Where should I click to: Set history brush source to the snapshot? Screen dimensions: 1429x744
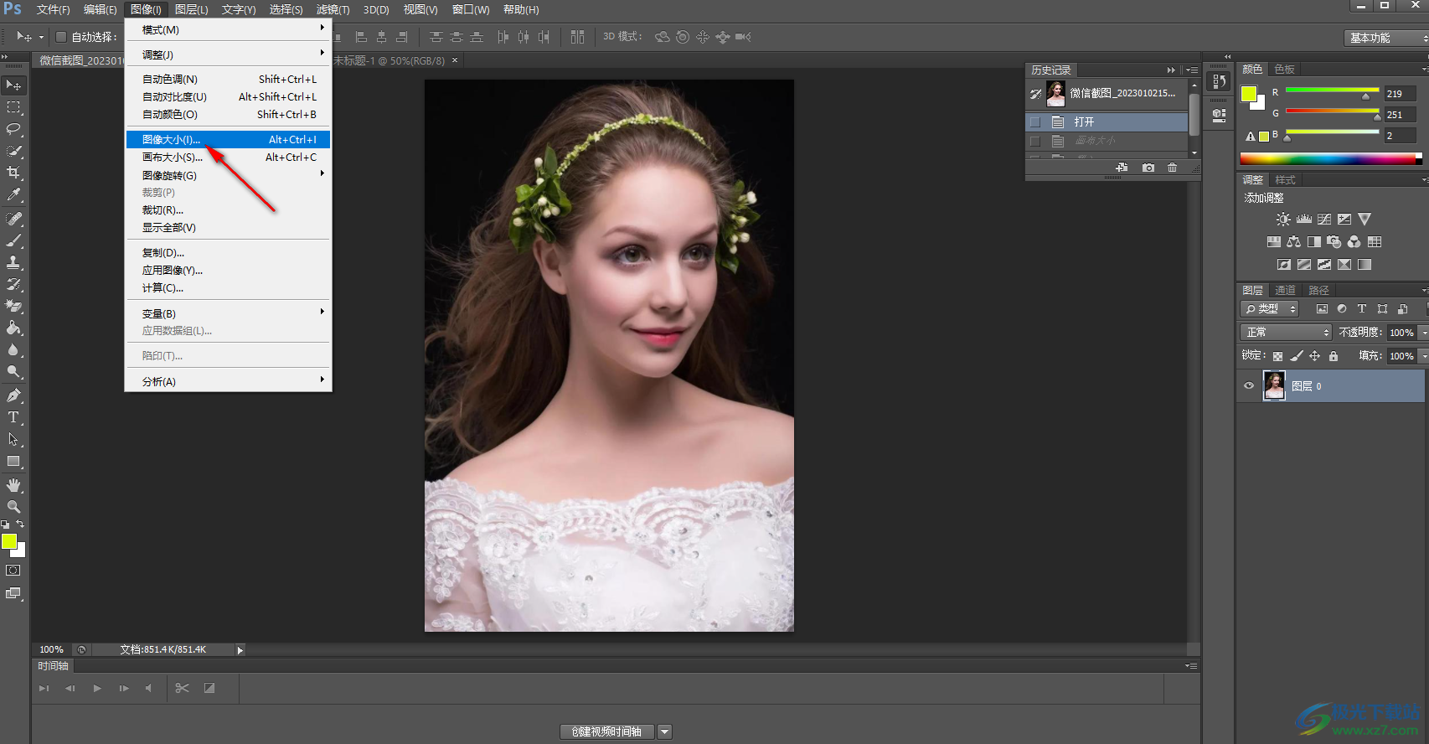1035,94
